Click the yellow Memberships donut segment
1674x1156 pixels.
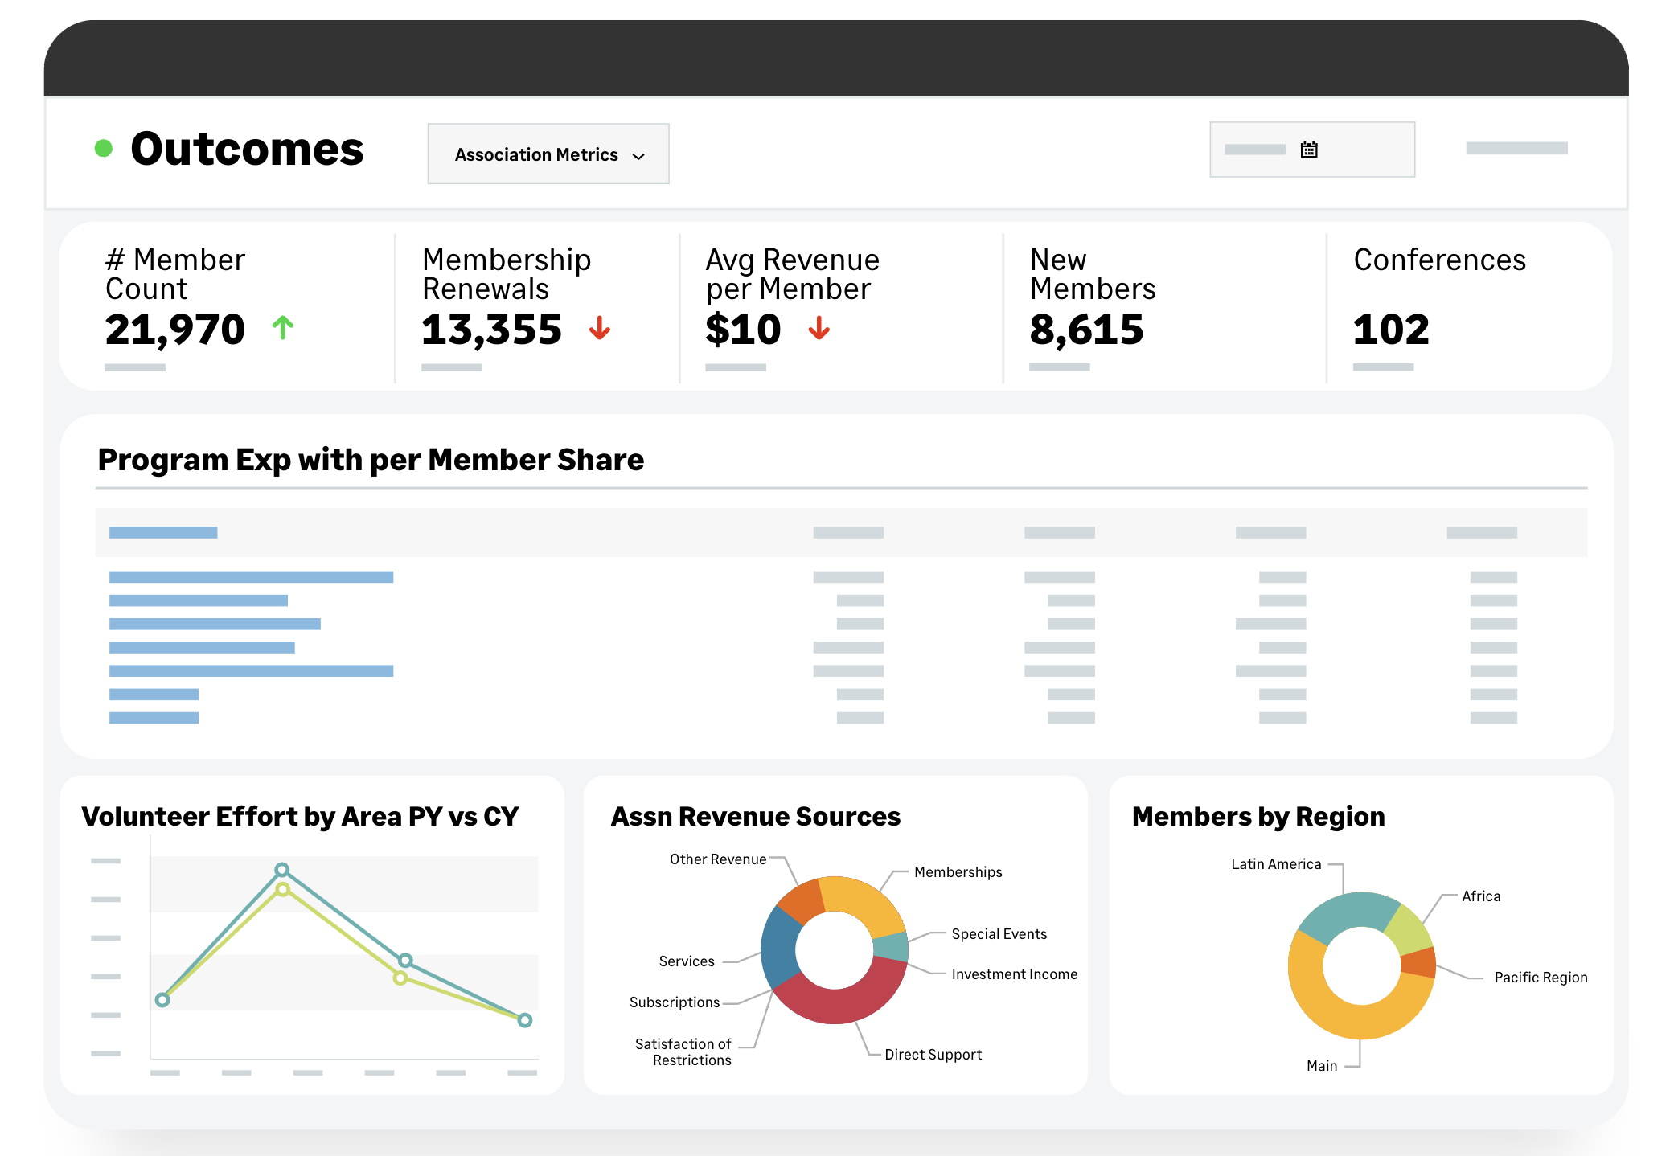click(866, 902)
